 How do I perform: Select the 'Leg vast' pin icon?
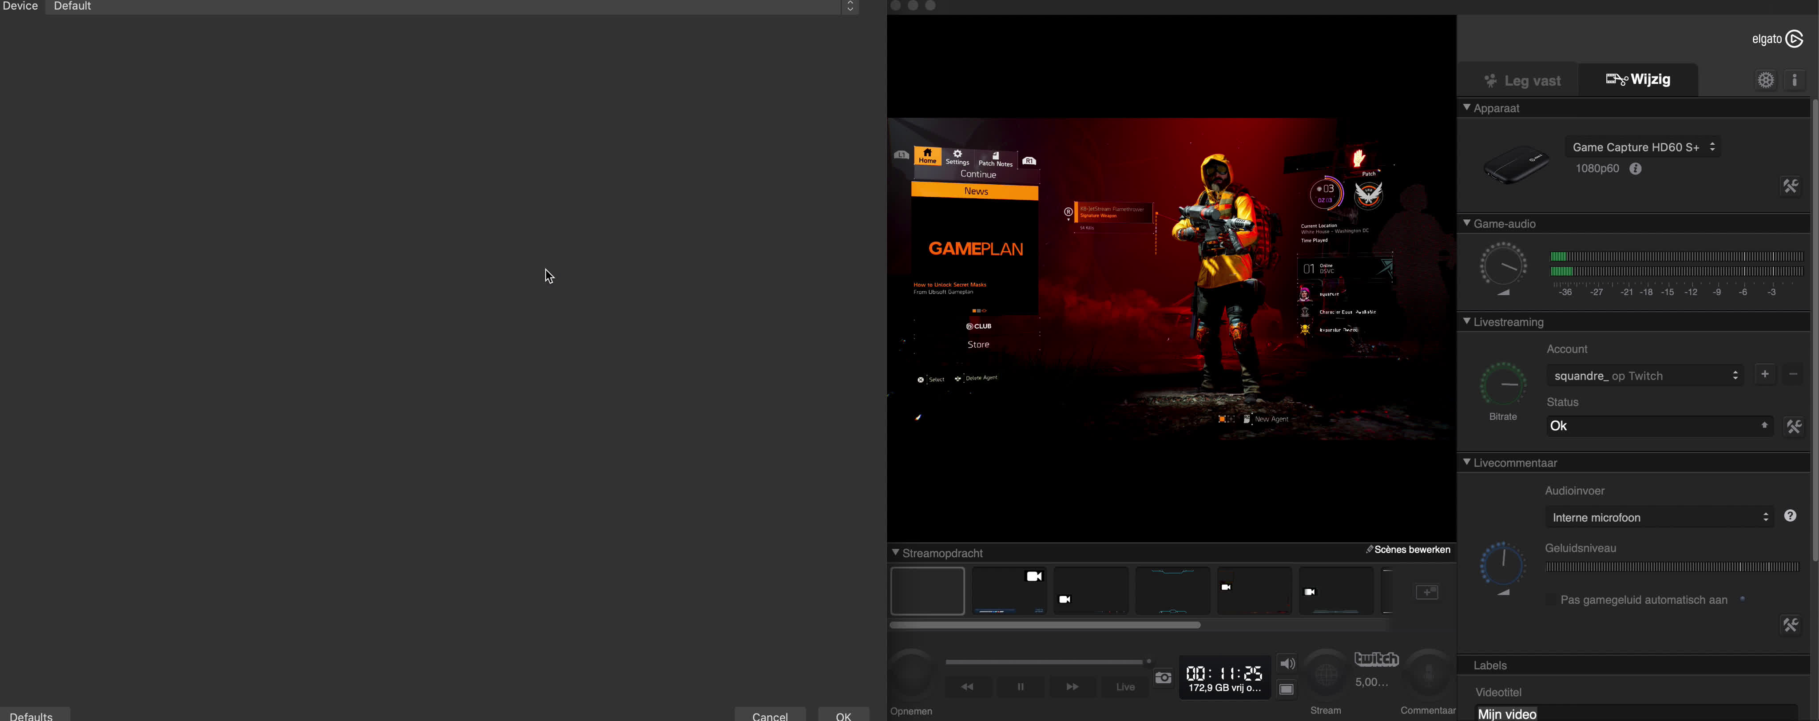[x=1489, y=80]
